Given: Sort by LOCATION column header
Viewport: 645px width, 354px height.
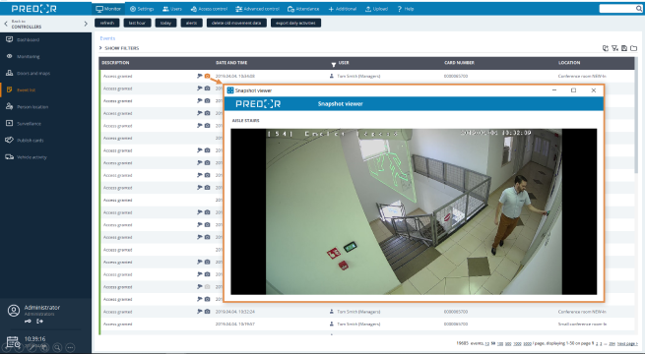Looking at the screenshot, I should coord(569,63).
